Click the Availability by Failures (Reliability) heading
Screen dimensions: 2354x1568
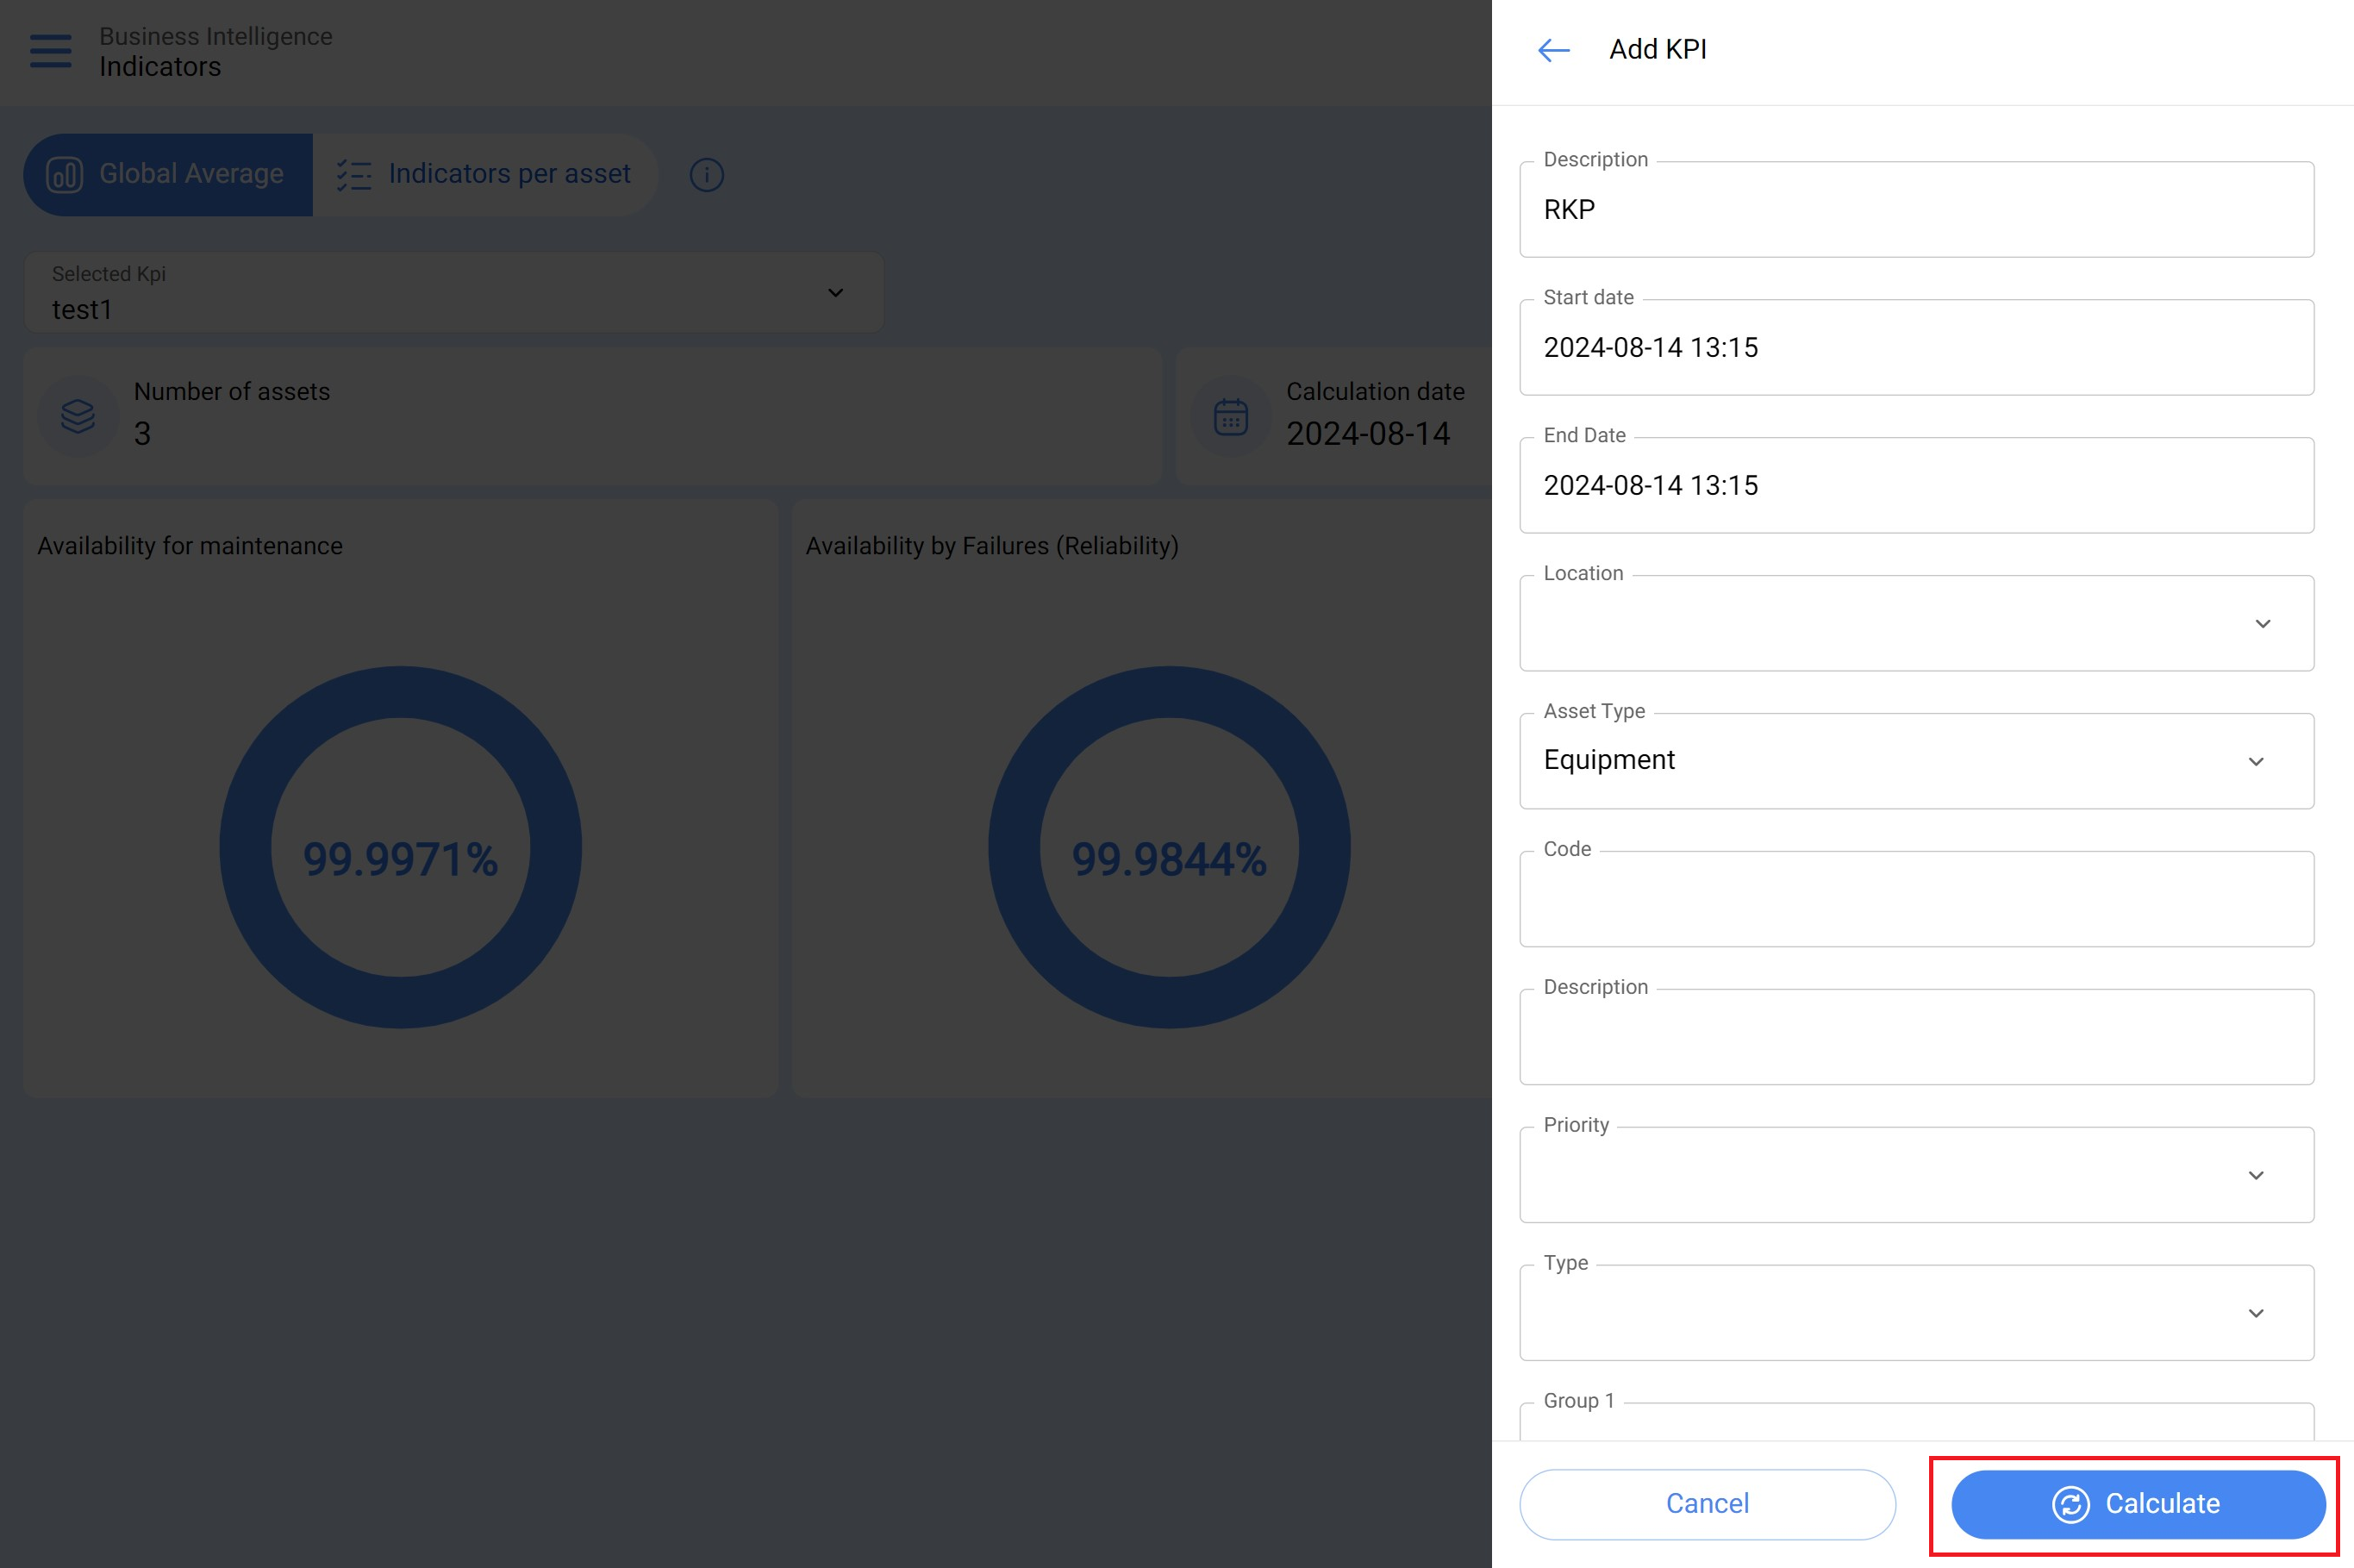pyautogui.click(x=992, y=546)
